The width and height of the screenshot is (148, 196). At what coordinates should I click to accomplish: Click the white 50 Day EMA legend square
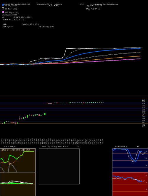pos(3,8)
